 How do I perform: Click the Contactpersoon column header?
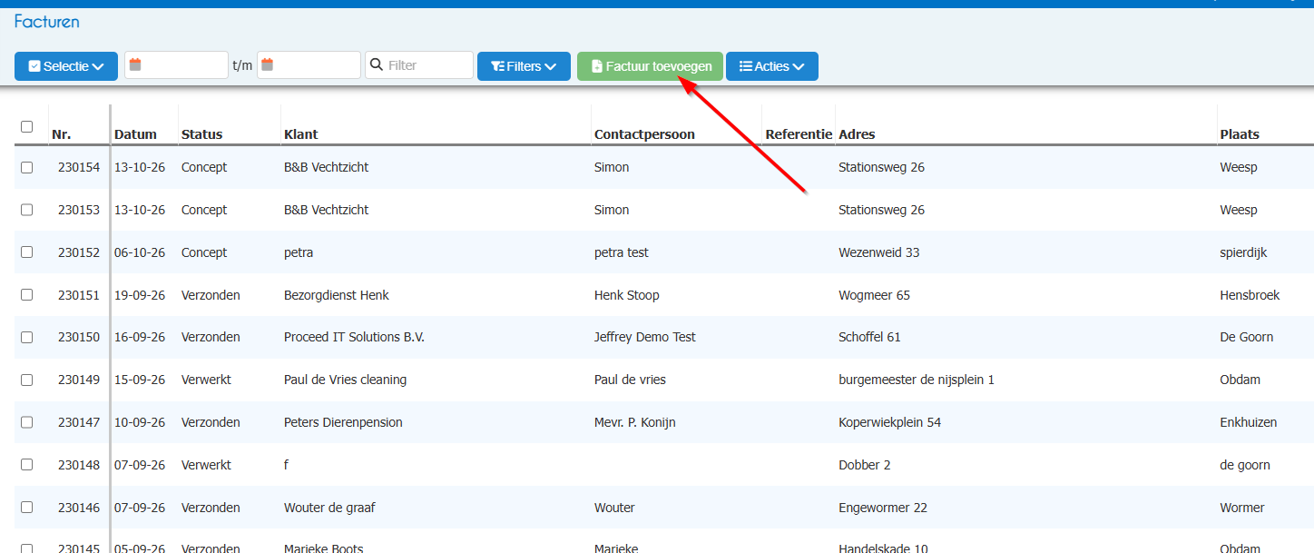(644, 134)
